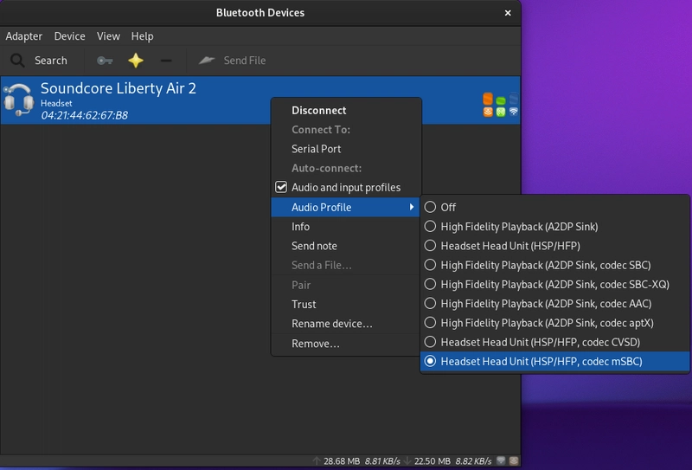Toggle Audio and input profiles checkbox
The height and width of the screenshot is (470, 692).
(281, 187)
